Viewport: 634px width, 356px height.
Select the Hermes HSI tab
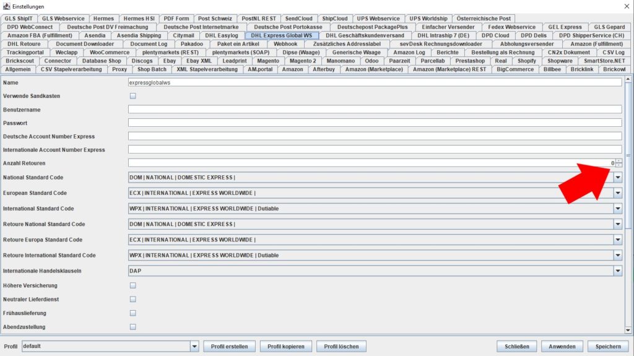click(x=139, y=19)
